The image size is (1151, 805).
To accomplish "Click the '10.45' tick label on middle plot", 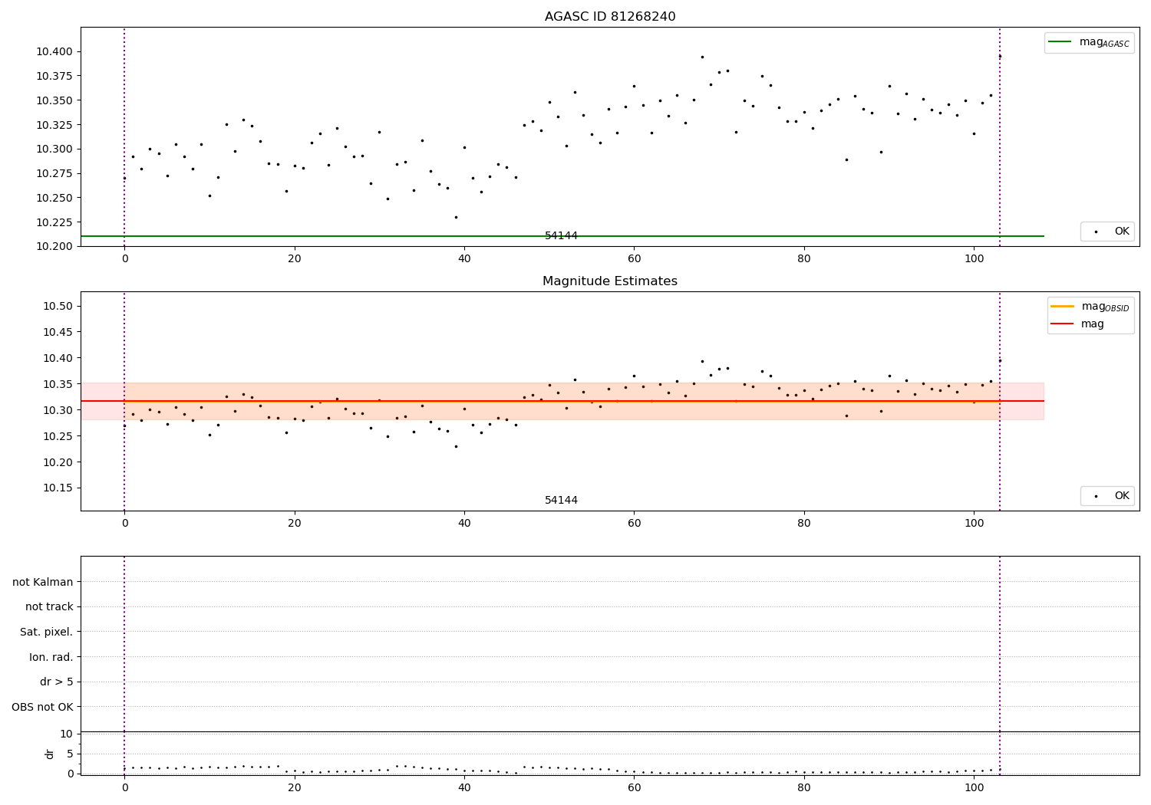I will [58, 332].
